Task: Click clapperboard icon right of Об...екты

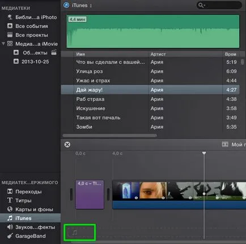Action: pos(54,52)
